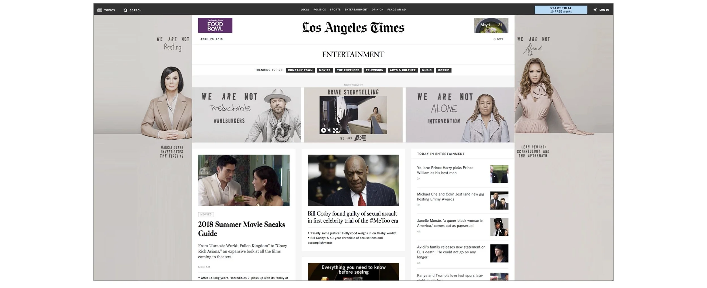
Task: Expand the A&E video to fullscreen
Action: [335, 130]
